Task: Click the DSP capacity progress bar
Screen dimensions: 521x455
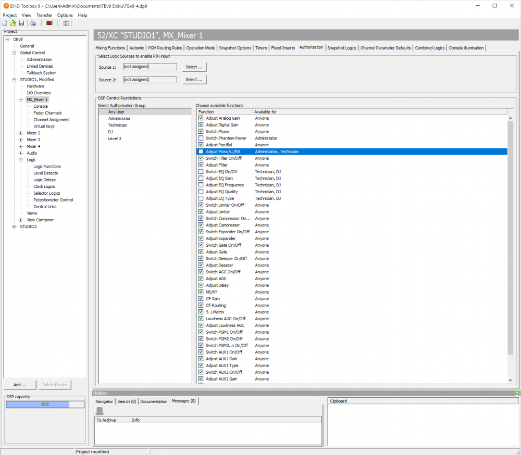Action: tap(44, 404)
